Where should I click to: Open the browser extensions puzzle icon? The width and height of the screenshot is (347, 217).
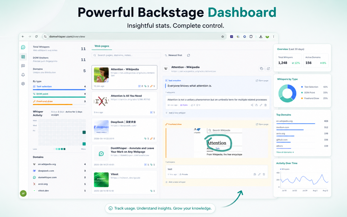(251, 37)
